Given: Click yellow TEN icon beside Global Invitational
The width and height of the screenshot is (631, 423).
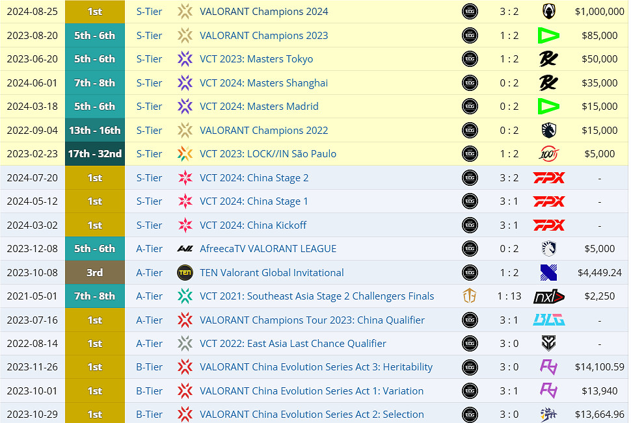Looking at the screenshot, I should (x=185, y=273).
